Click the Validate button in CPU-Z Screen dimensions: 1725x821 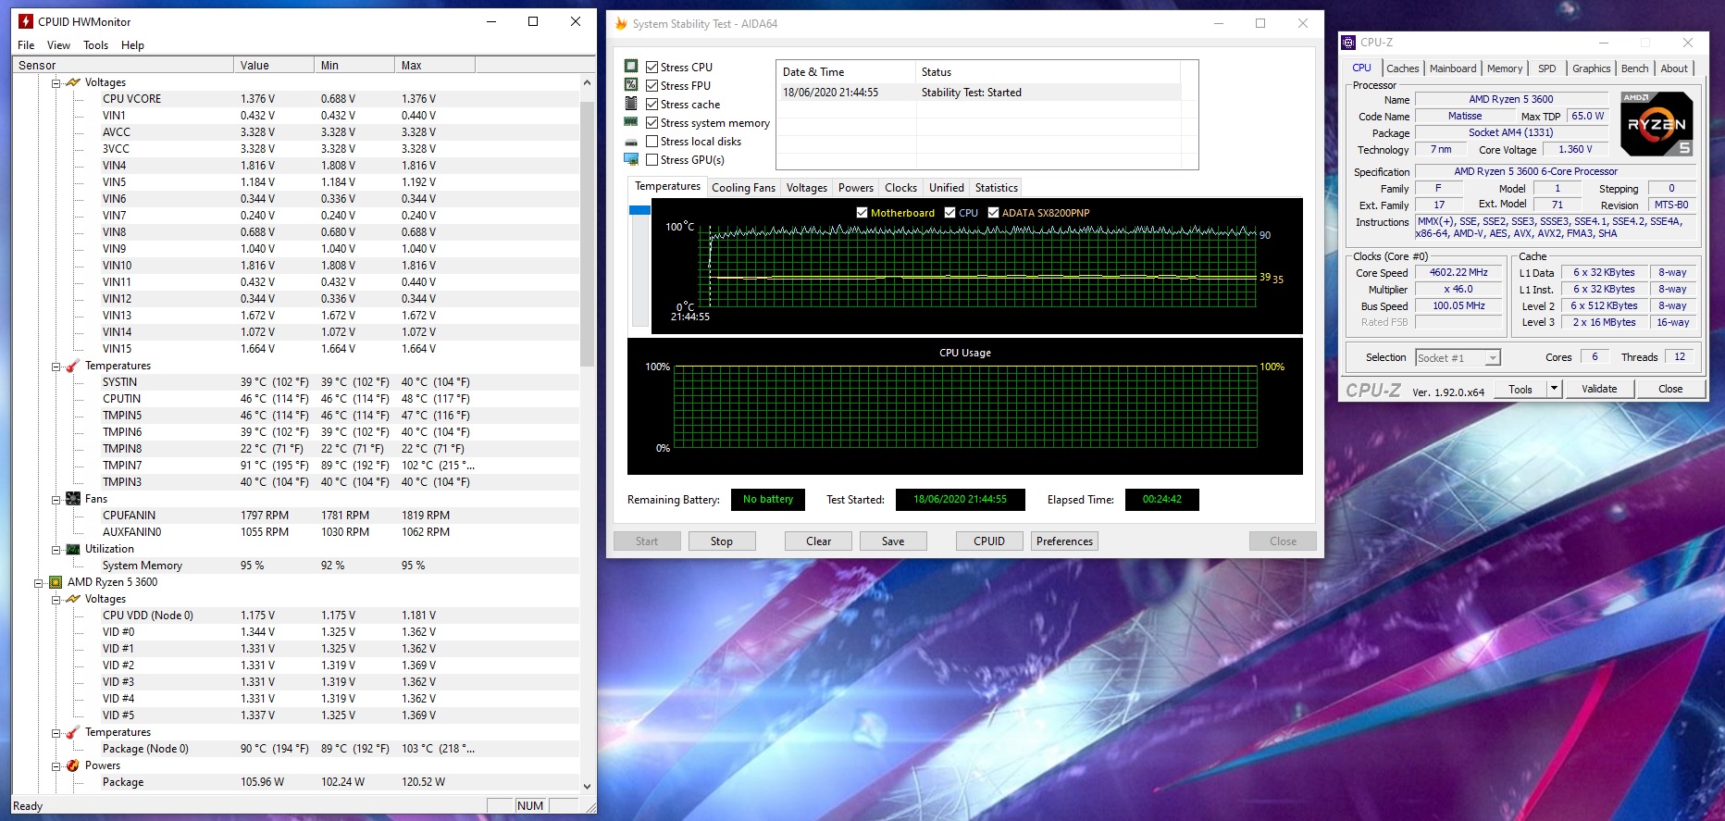pyautogui.click(x=1598, y=389)
